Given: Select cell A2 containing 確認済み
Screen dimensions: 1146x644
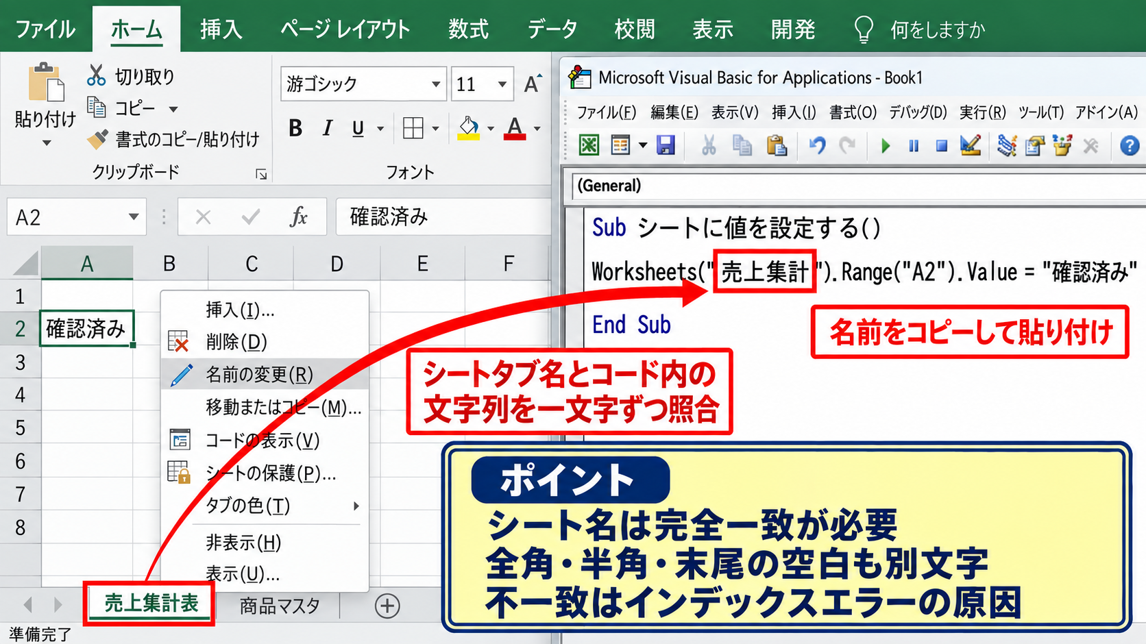Looking at the screenshot, I should [86, 329].
